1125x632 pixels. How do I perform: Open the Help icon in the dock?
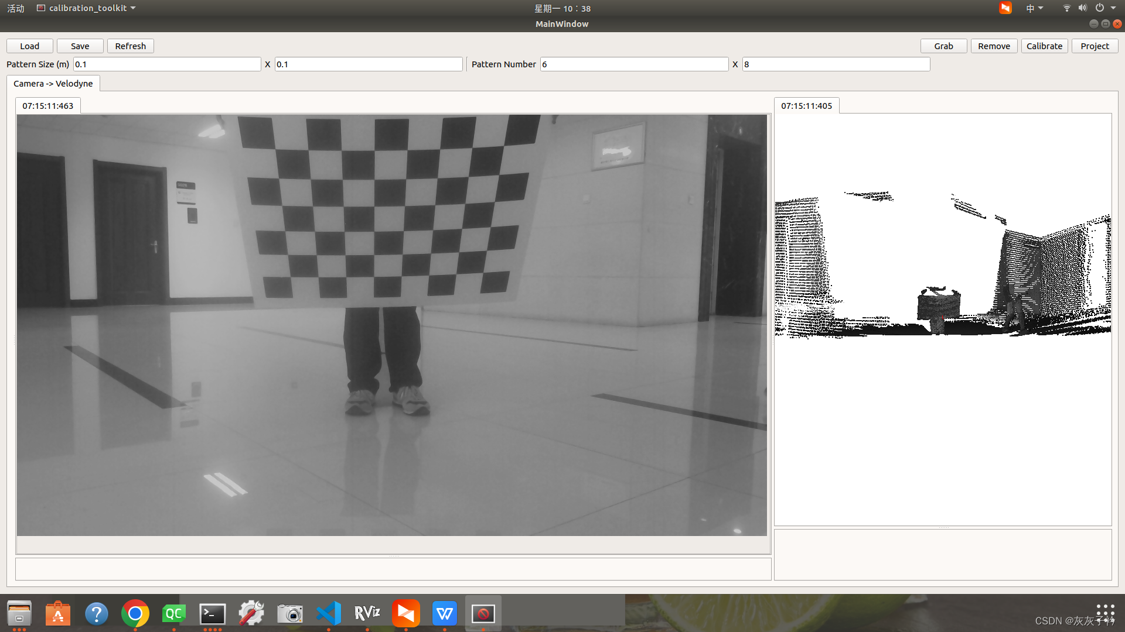click(97, 613)
